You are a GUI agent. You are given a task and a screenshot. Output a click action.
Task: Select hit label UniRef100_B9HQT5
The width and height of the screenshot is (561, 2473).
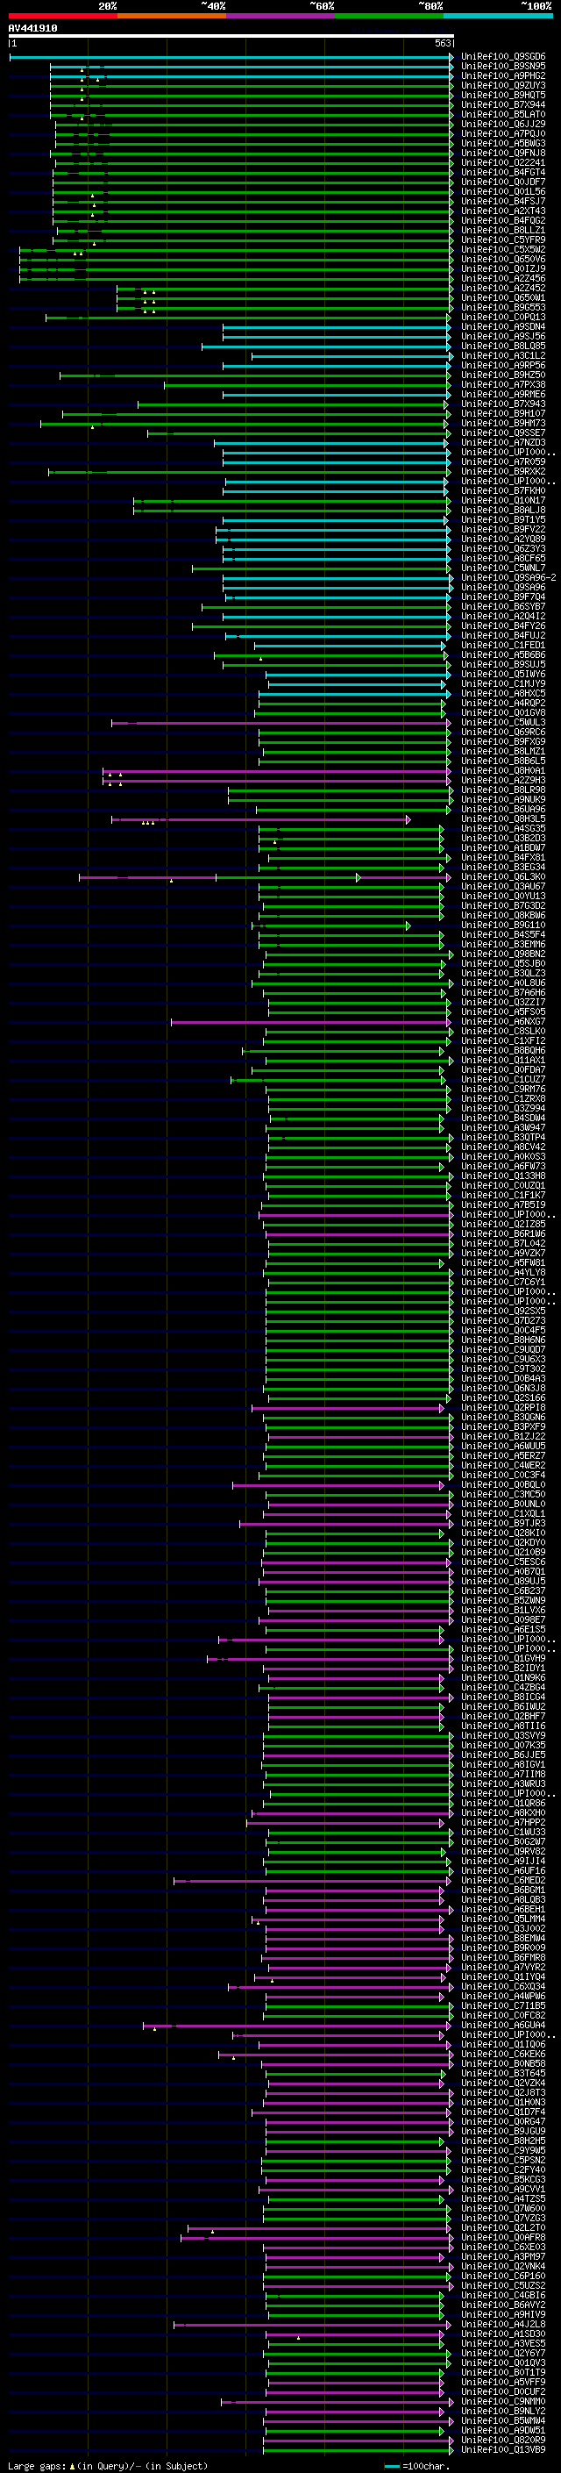coord(502,96)
